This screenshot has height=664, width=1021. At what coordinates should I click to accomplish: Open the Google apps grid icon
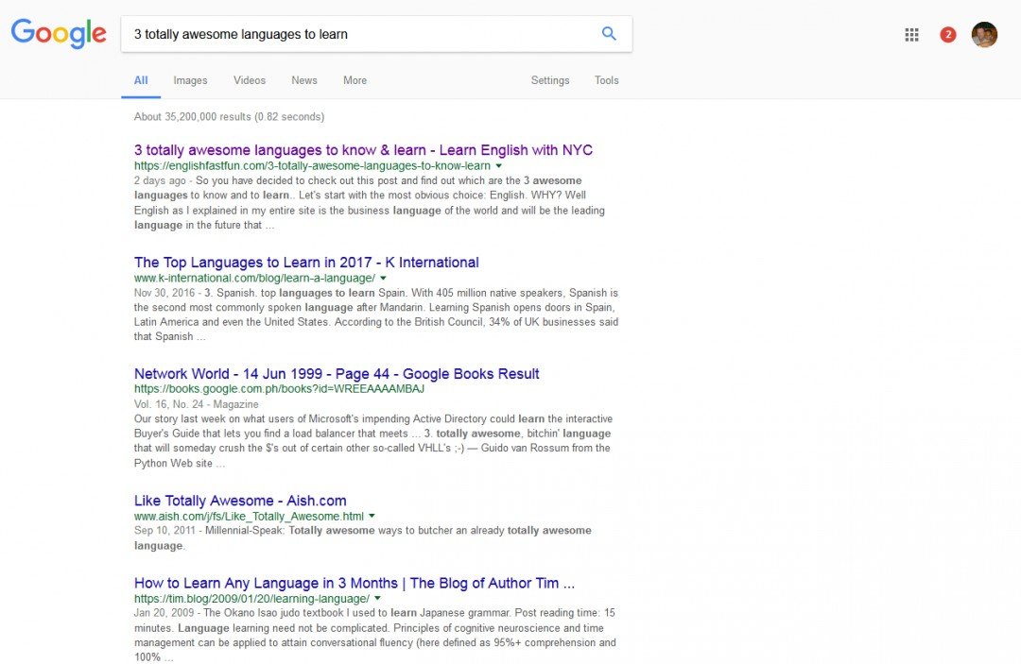(911, 34)
